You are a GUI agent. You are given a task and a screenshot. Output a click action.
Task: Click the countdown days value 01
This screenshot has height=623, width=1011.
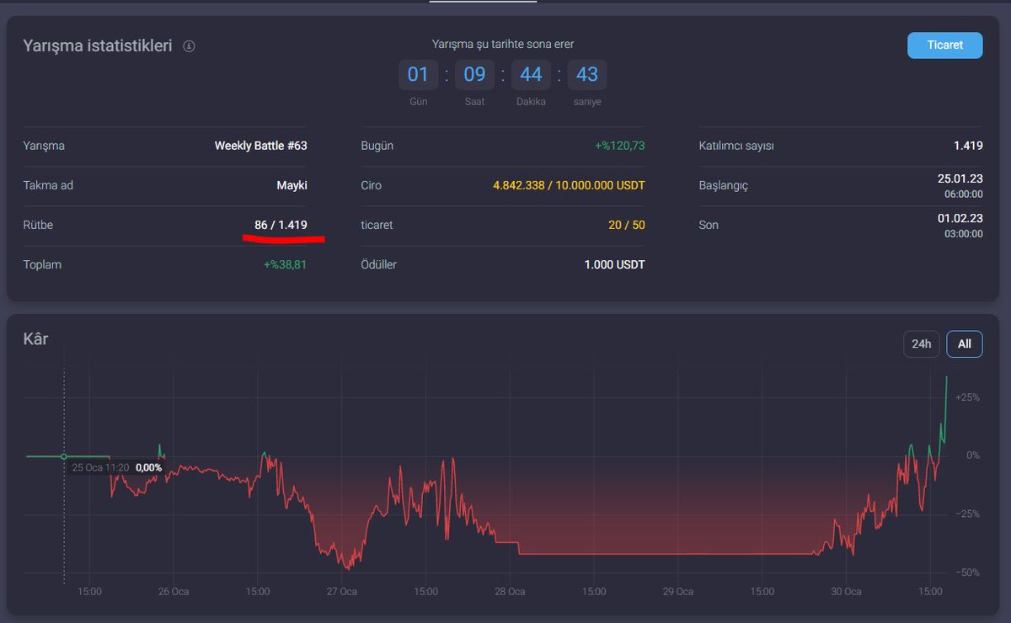[419, 75]
